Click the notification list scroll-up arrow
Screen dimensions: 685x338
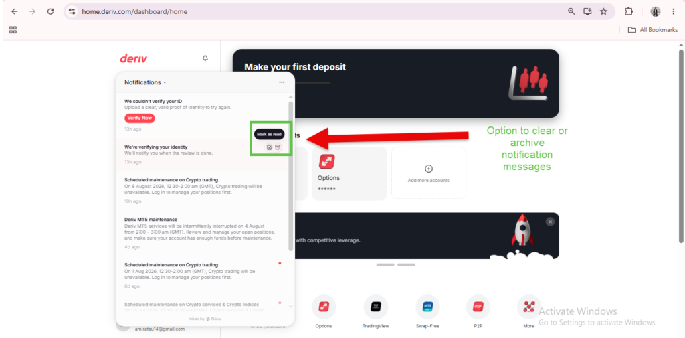coord(291,96)
